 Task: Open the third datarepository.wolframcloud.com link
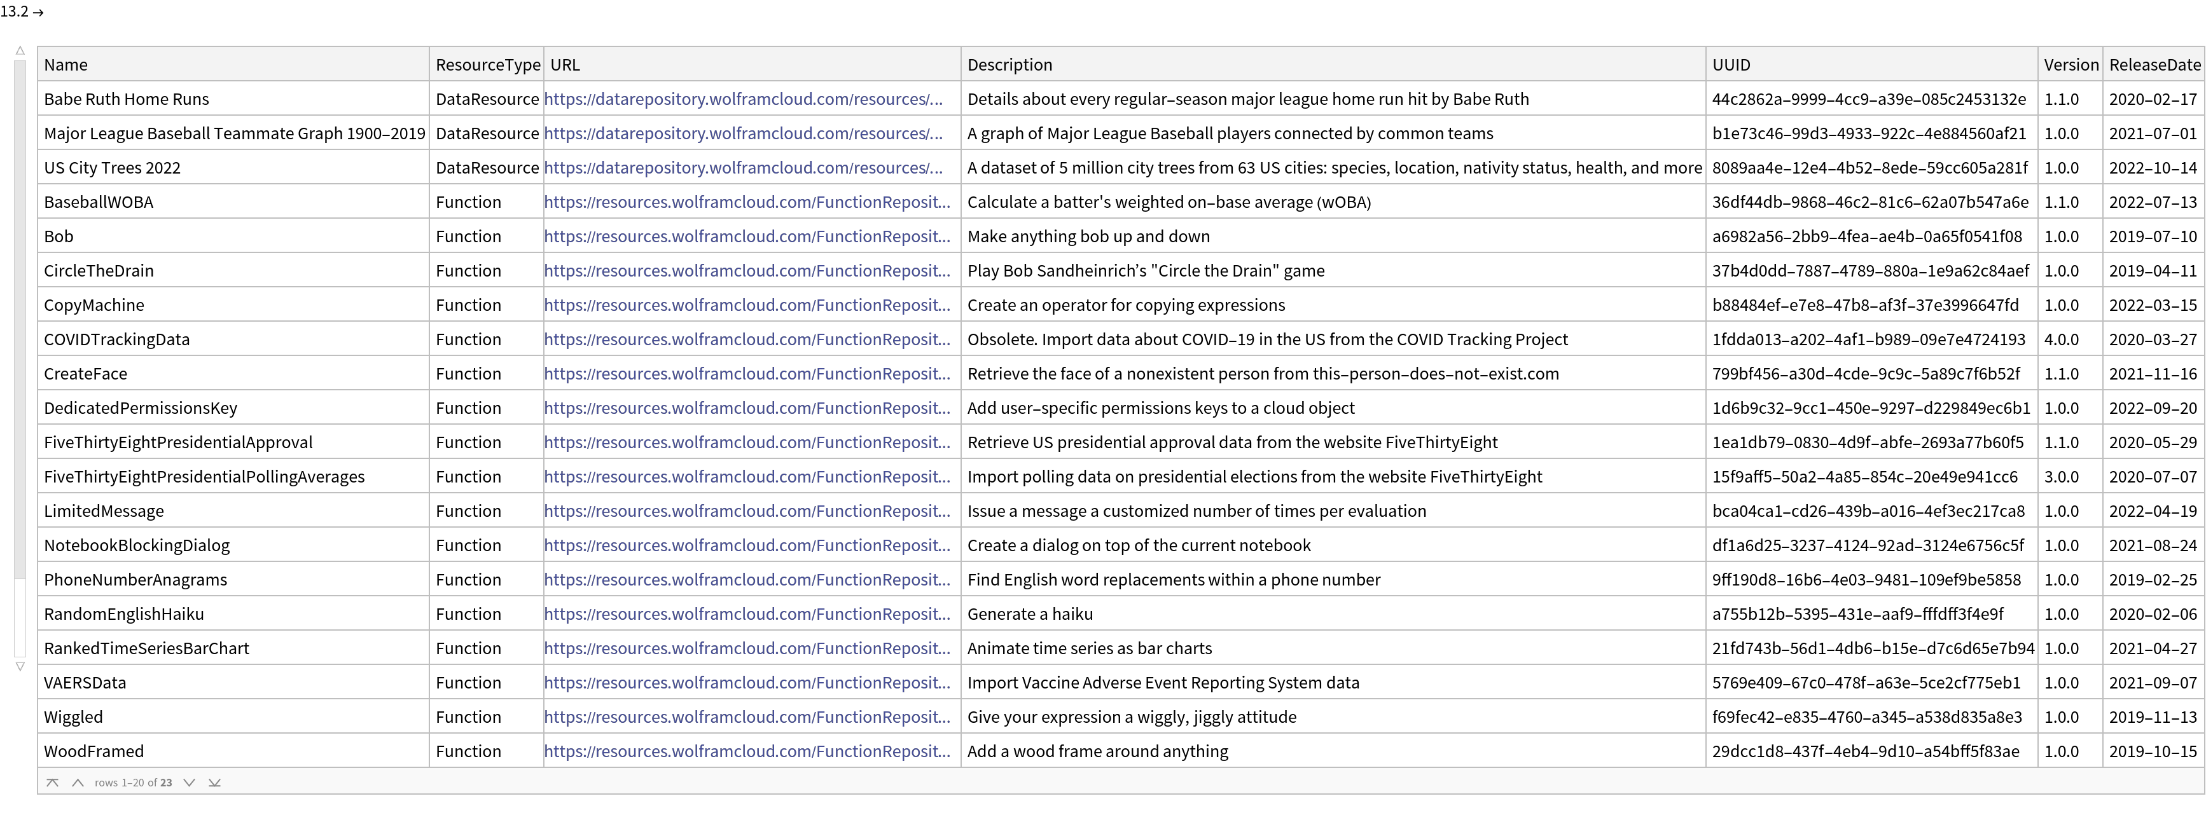[x=744, y=168]
